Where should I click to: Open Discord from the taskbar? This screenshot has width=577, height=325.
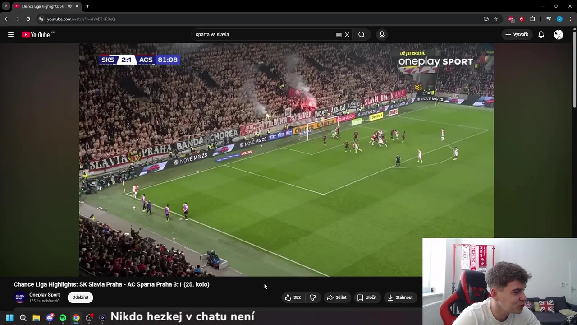(50, 318)
